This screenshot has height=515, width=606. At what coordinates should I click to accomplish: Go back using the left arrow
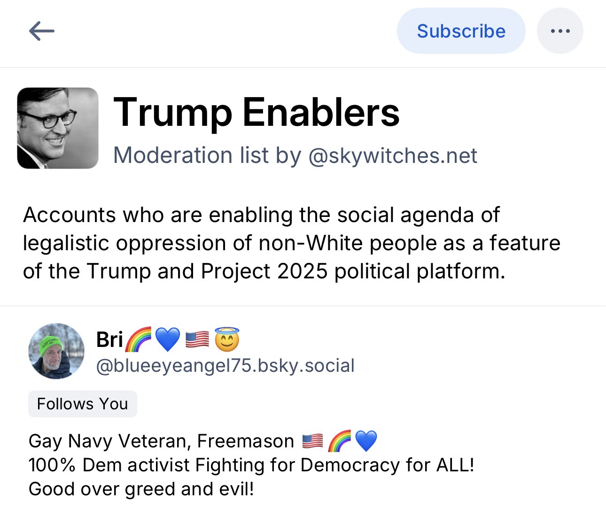coord(41,31)
